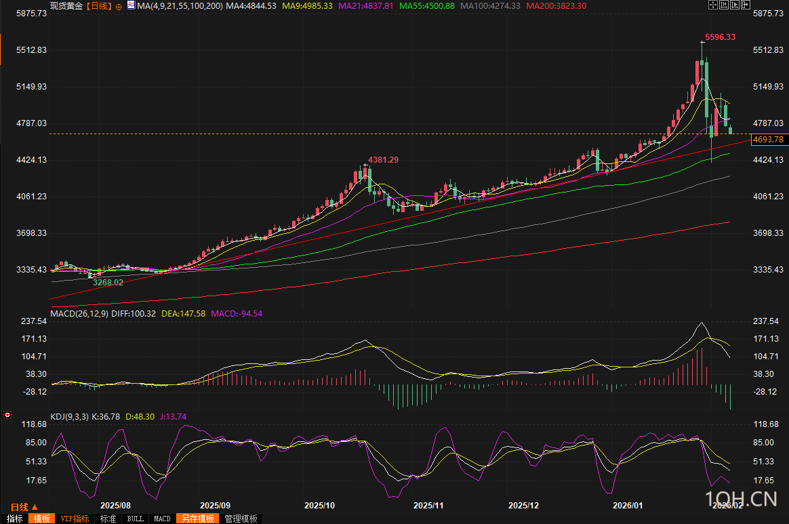
Task: Apply the BULL template
Action: [135, 519]
